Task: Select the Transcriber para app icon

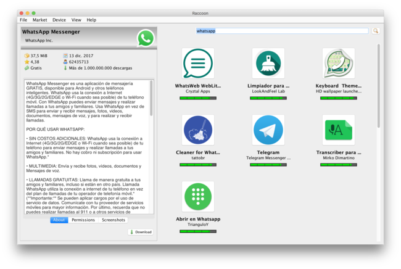Action: [339, 130]
